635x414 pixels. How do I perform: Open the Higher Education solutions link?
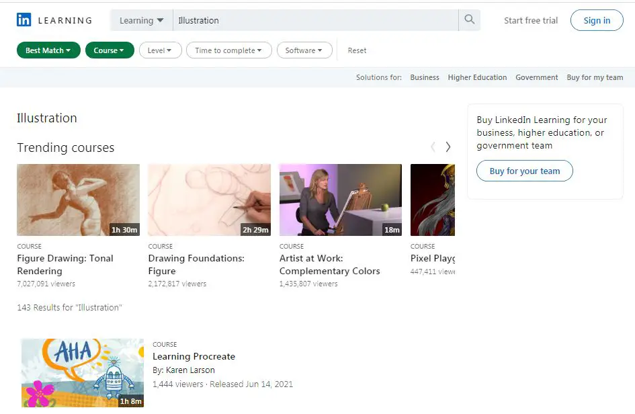(477, 77)
